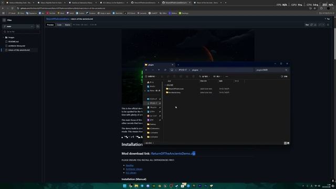Switch Explorer to details list view
The width and height of the screenshot is (336, 189).
285,143
